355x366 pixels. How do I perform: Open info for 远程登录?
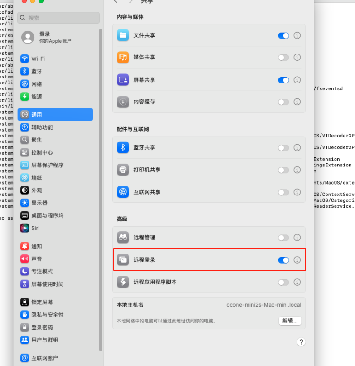tap(297, 260)
